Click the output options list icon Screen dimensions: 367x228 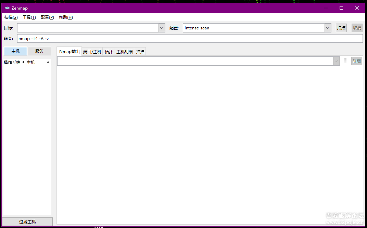345,61
